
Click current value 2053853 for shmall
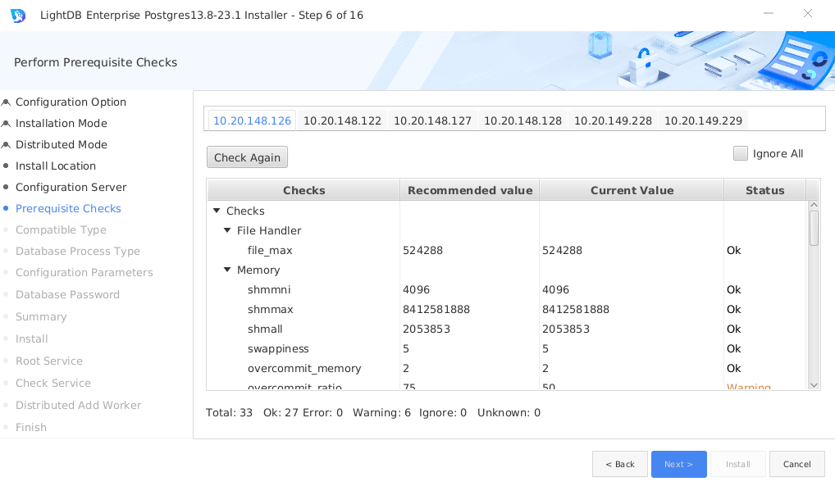565,329
